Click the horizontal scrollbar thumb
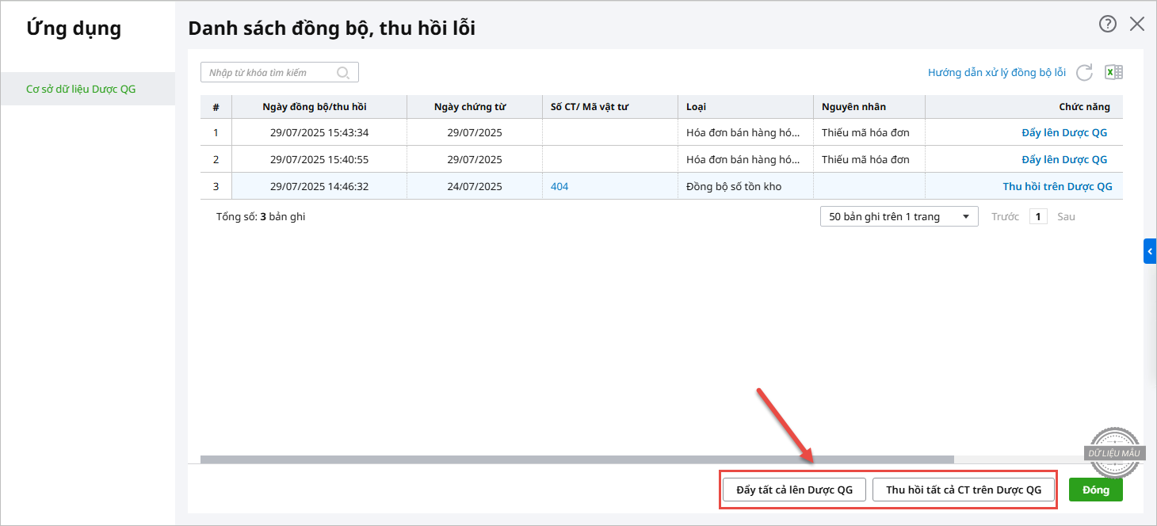This screenshot has width=1157, height=526. pyautogui.click(x=577, y=459)
